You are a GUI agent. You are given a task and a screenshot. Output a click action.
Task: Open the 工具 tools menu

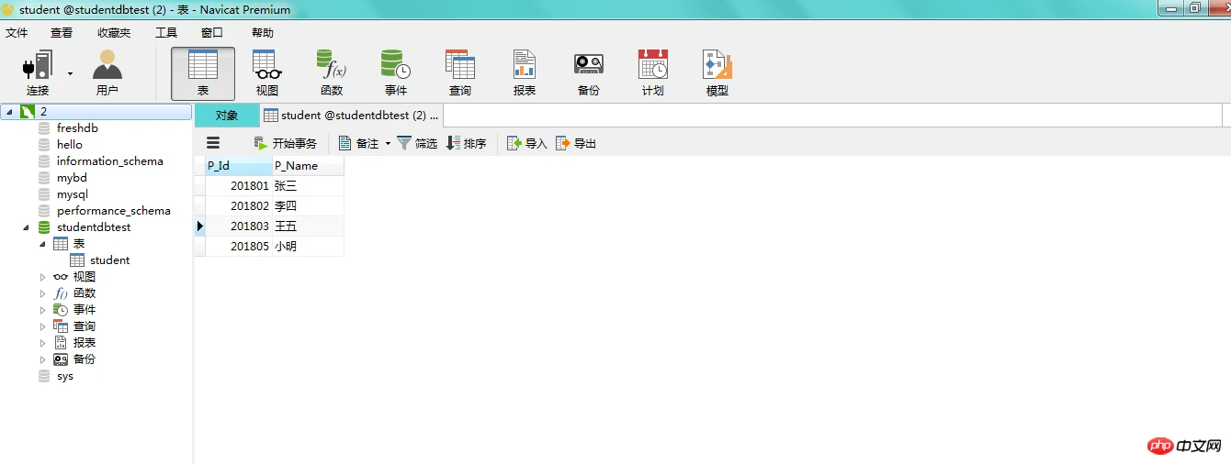point(166,33)
